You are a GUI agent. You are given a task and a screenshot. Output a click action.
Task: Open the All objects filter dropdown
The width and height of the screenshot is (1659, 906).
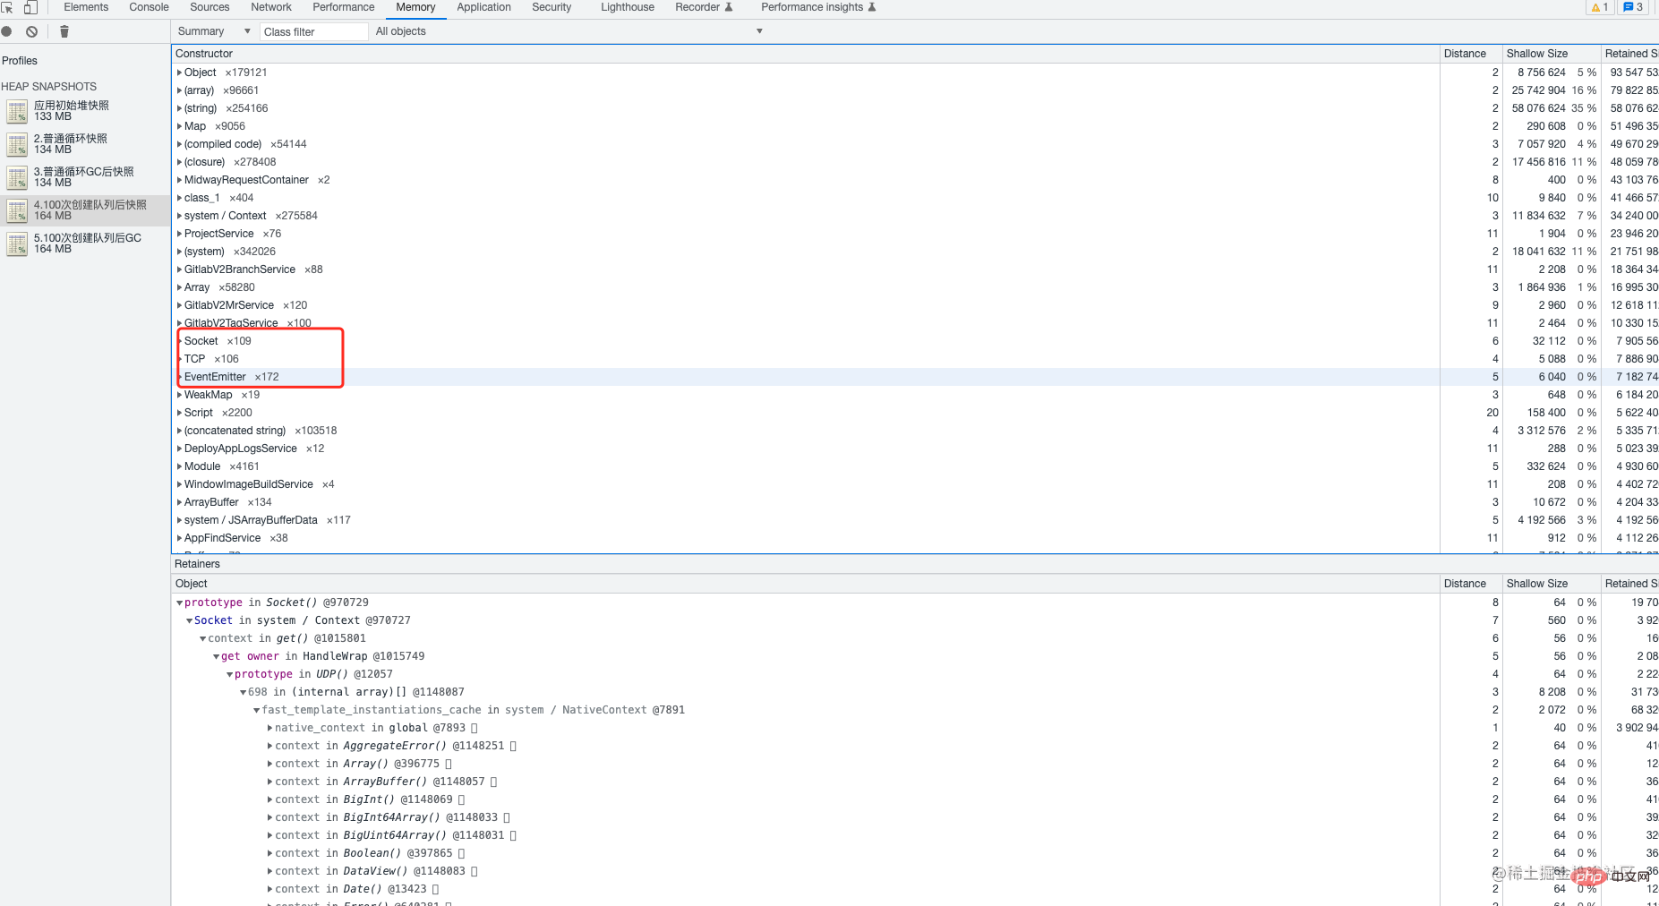(569, 31)
